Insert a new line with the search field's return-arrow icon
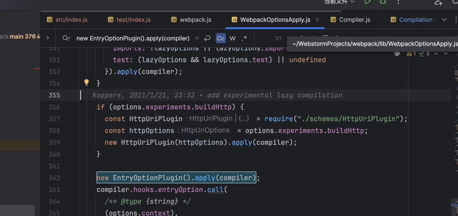The height and width of the screenshot is (216, 458). pos(208,38)
